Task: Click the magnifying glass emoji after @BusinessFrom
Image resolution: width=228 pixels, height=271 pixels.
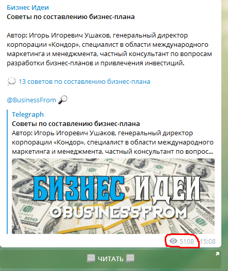Action: [x=63, y=100]
